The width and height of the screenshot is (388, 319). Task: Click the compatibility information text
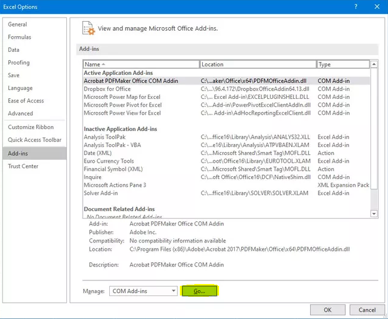(177, 241)
